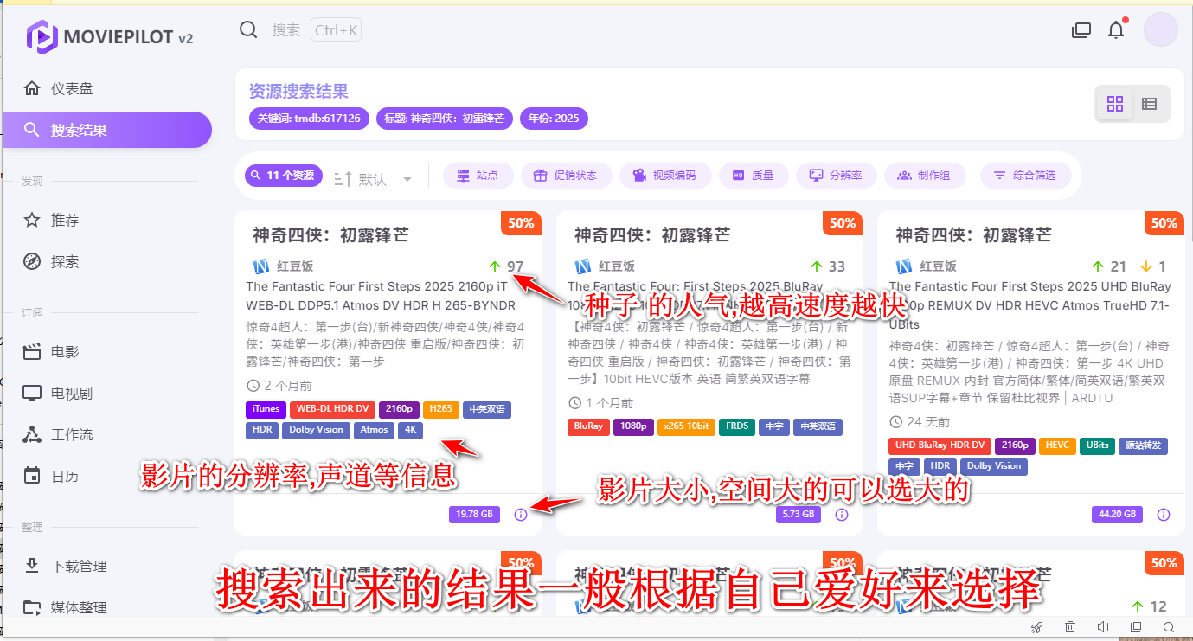Toggle sort direction arrow beside 默认
Viewport: 1193px width, 641px height.
click(x=343, y=178)
